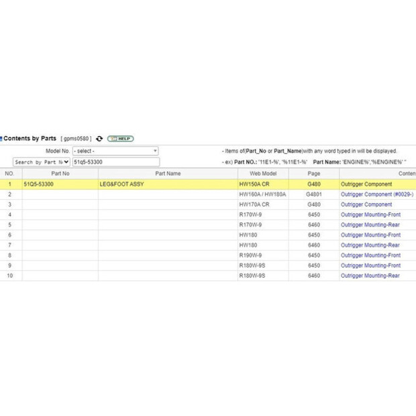The image size is (416, 416).
Task: Click the Web Model column header
Action: pyautogui.click(x=262, y=173)
